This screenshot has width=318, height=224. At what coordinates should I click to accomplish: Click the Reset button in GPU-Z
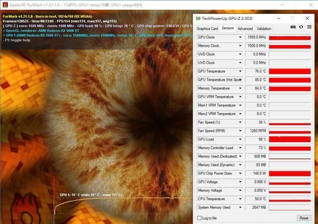click(x=304, y=218)
